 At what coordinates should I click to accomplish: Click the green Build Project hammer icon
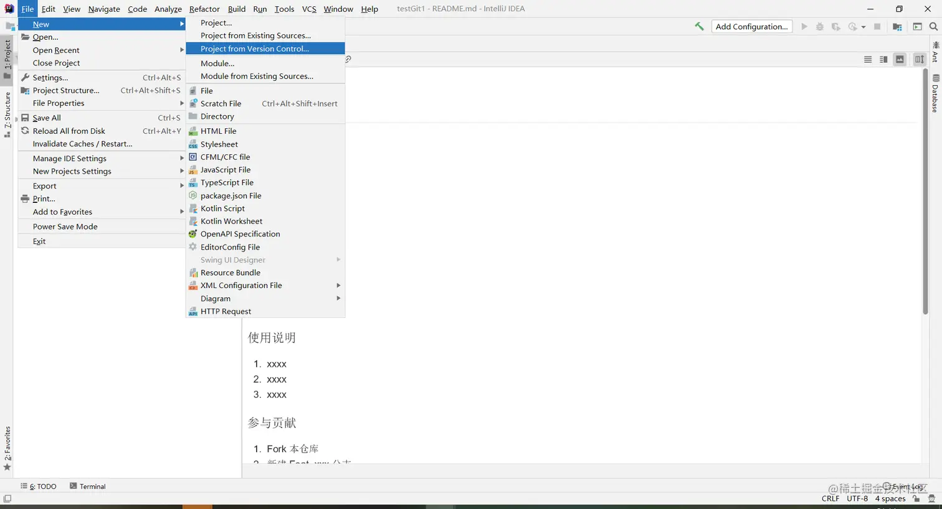tap(699, 26)
